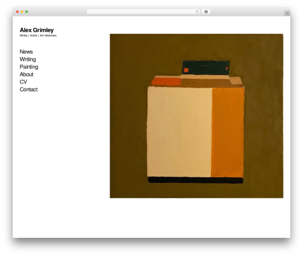
Task: Click the round icon right of the address bar
Action: 206,11
